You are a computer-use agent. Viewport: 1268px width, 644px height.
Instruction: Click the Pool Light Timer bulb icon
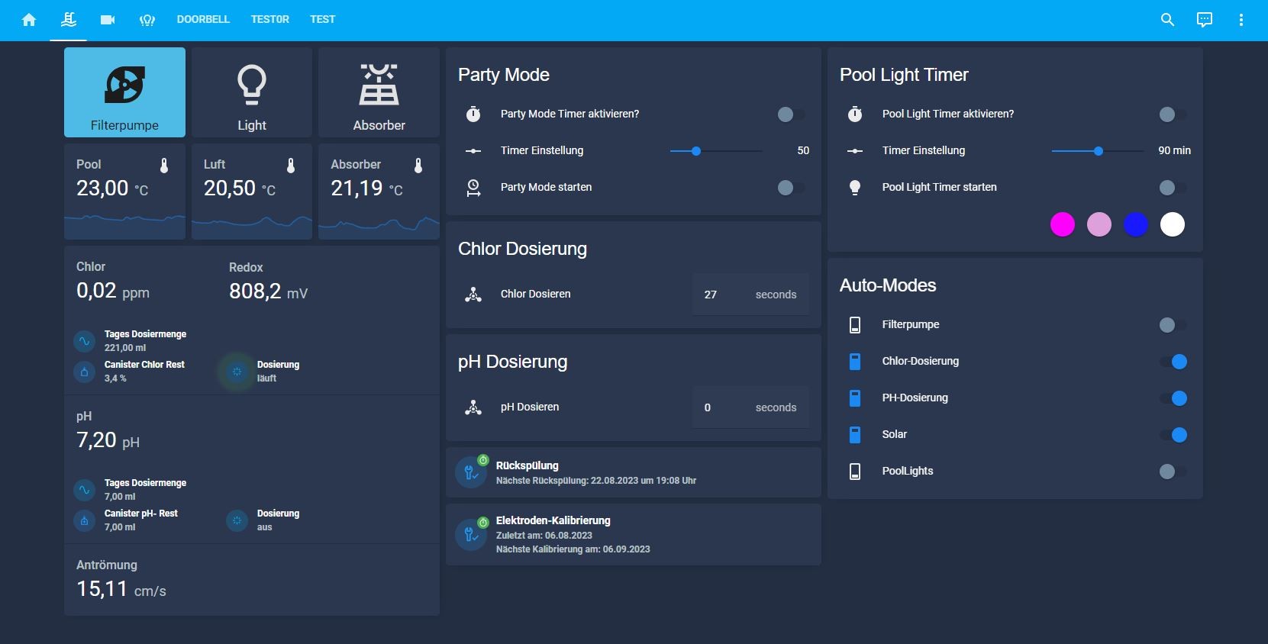[855, 188]
